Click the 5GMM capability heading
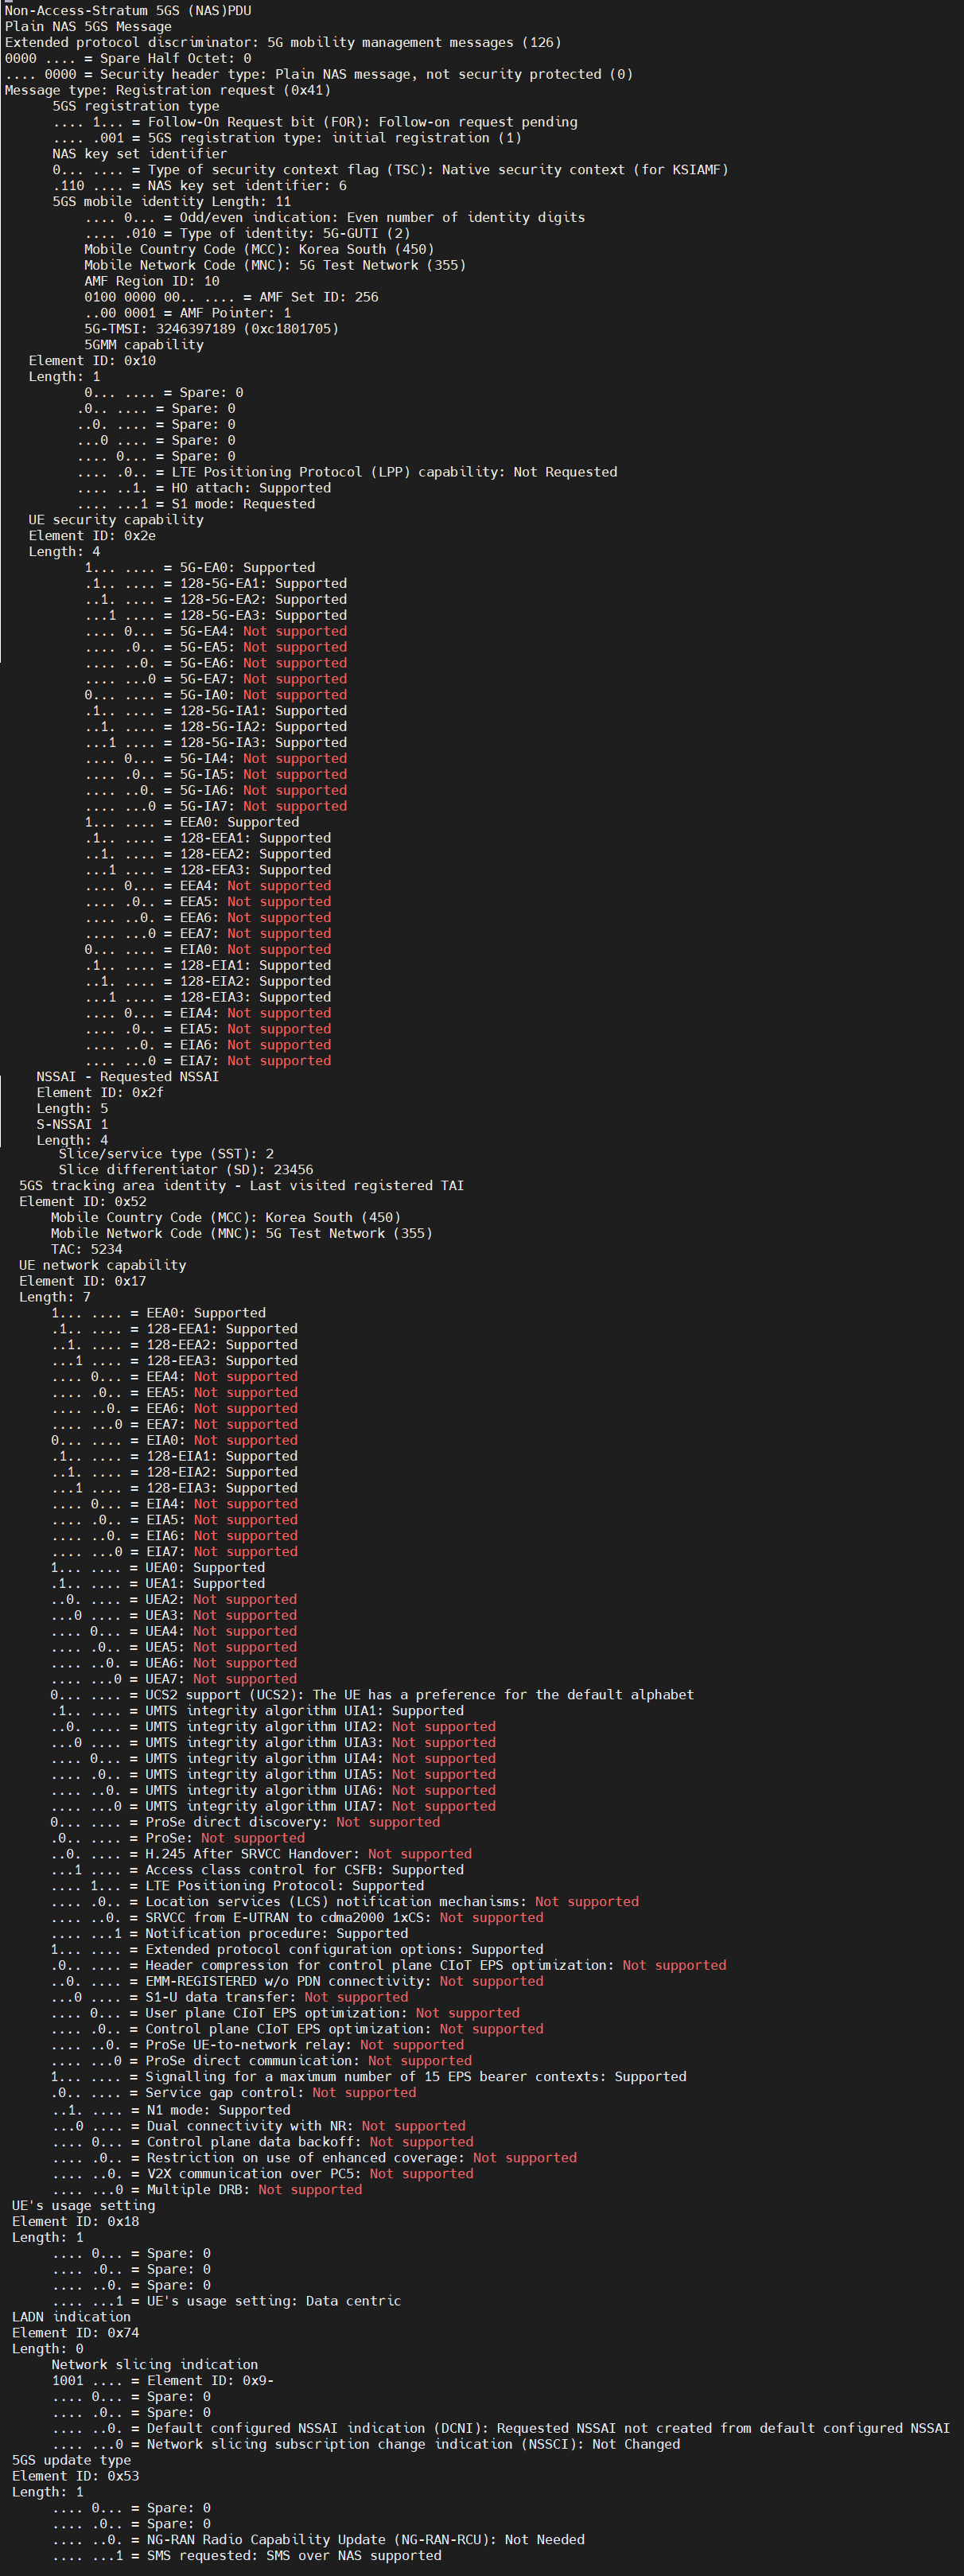964x2576 pixels. click(143, 345)
